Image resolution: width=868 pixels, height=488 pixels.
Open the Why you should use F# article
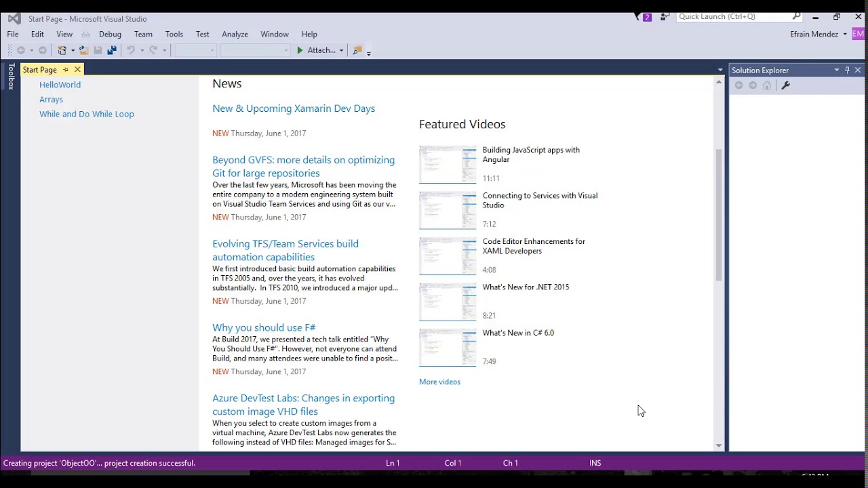click(x=264, y=327)
